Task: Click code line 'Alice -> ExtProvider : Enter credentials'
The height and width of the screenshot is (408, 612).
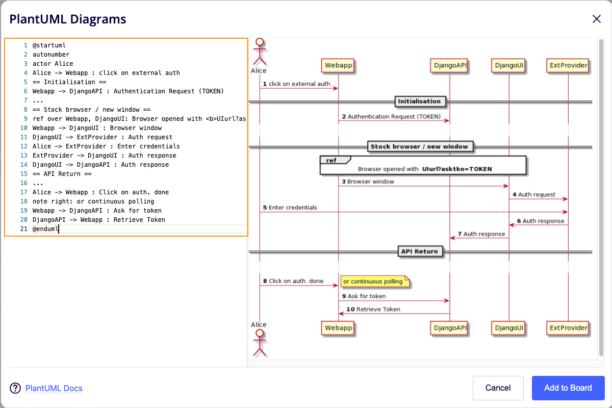Action: pyautogui.click(x=106, y=146)
